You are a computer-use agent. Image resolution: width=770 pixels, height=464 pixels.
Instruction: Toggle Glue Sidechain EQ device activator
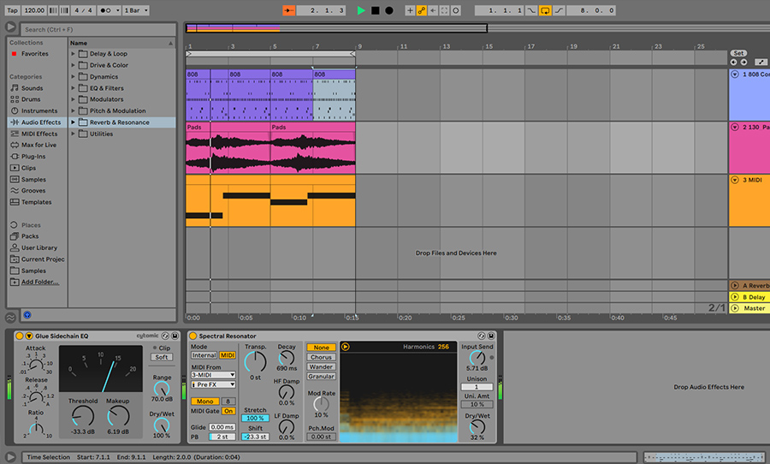pyautogui.click(x=19, y=336)
